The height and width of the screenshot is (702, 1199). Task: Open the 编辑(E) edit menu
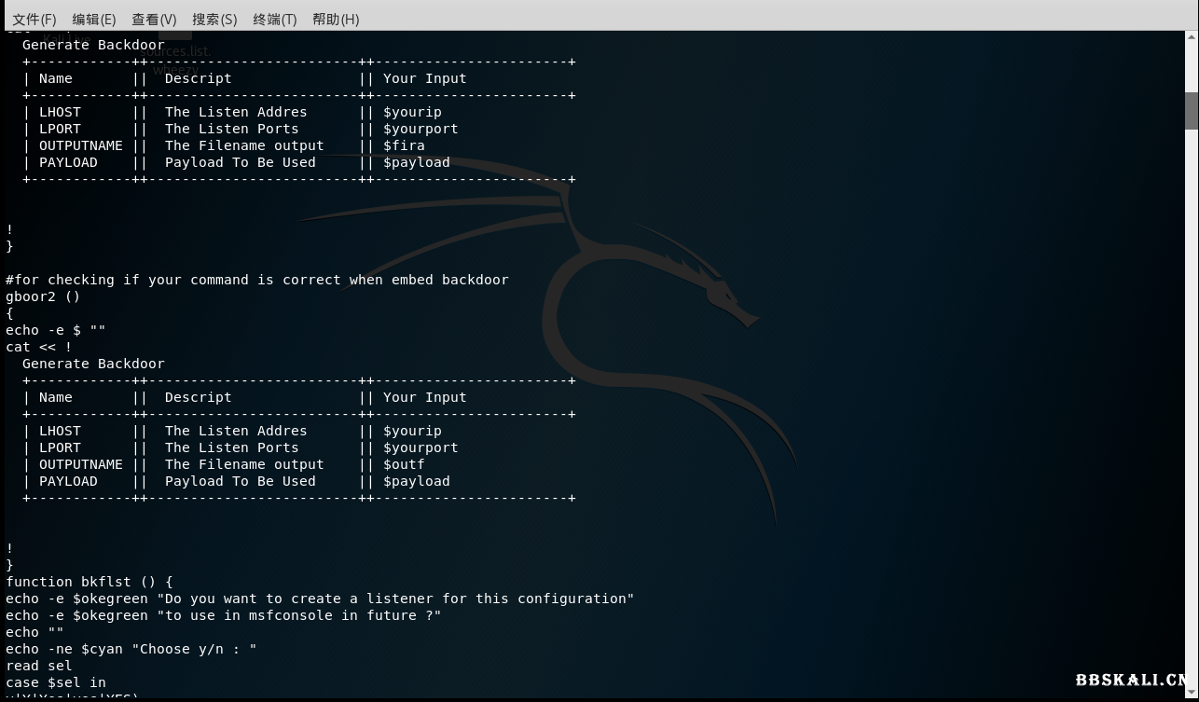(93, 19)
